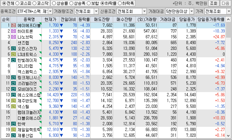Click the green corner marker on 나노브릭

[x=40, y=35]
